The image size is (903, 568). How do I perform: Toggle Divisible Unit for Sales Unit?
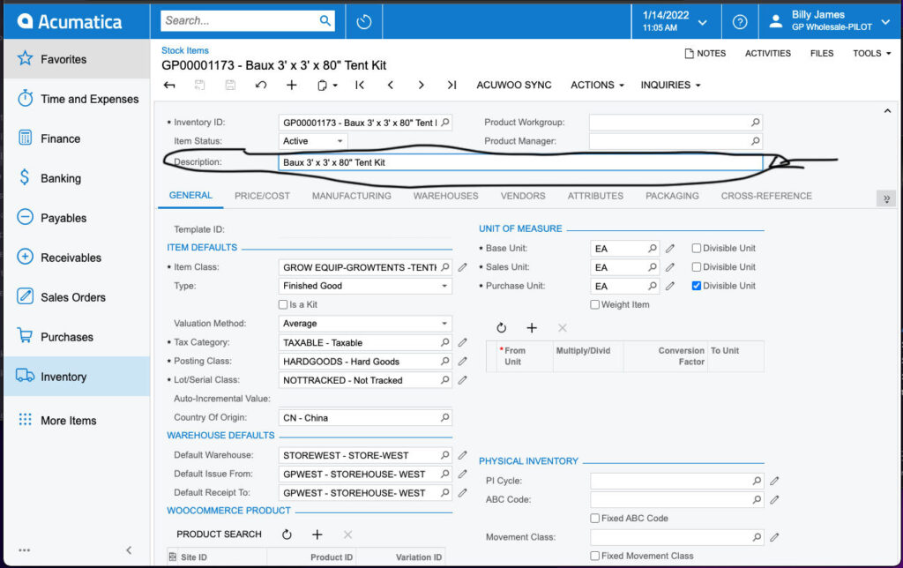[697, 267]
